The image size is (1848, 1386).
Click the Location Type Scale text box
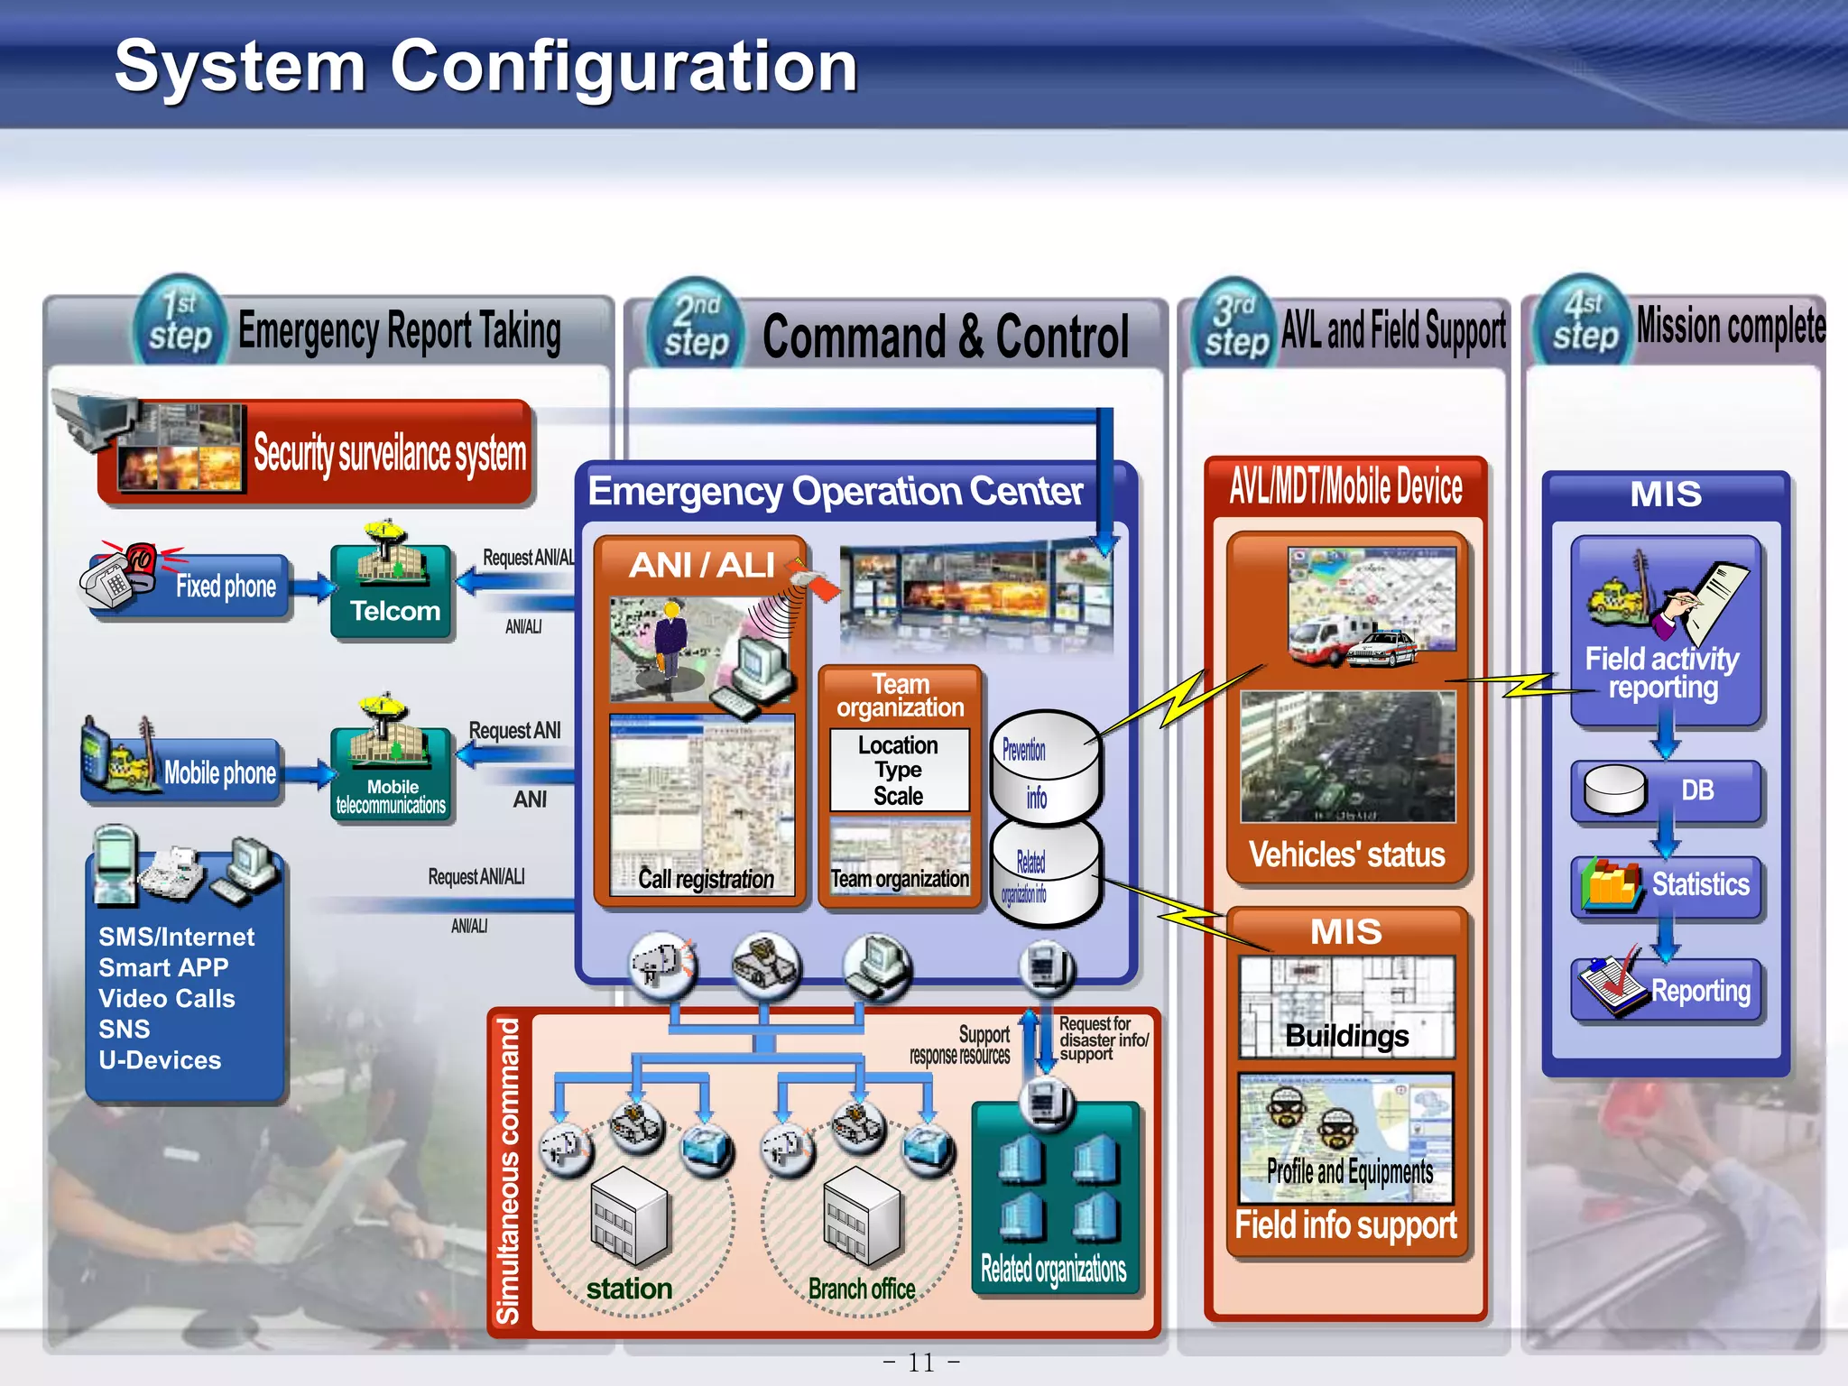[x=899, y=770]
